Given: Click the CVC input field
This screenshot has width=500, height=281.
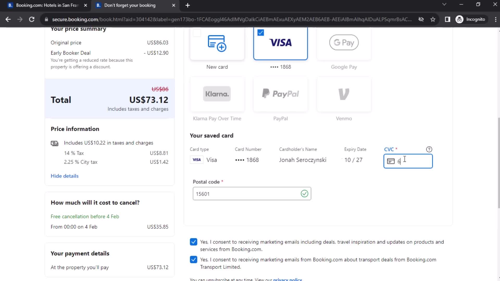Looking at the screenshot, I should coord(408,161).
